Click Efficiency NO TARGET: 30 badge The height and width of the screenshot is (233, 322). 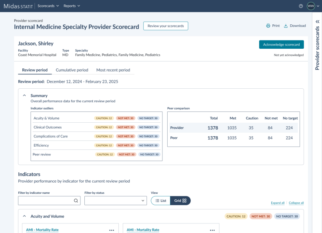(148, 145)
